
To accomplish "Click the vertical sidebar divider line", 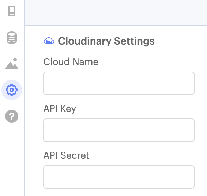I will [x=25, y=98].
